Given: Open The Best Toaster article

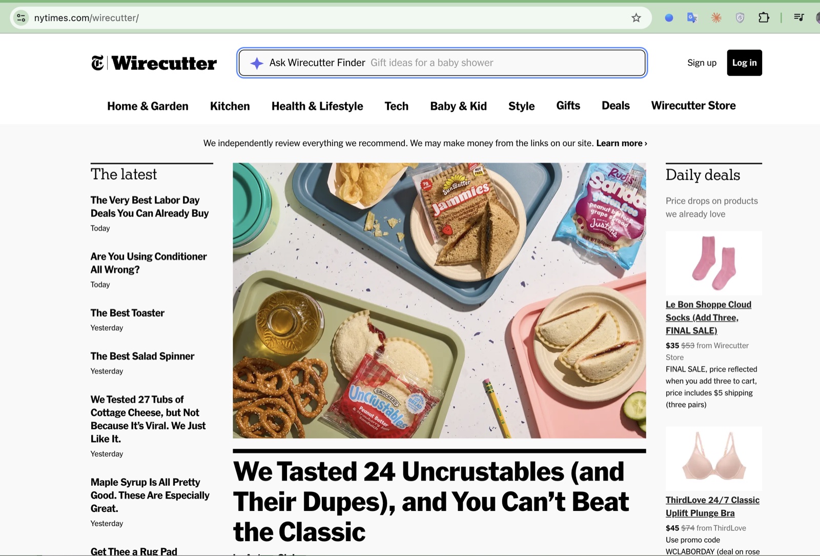Looking at the screenshot, I should point(128,313).
